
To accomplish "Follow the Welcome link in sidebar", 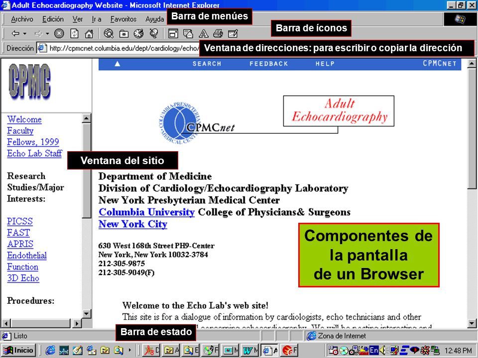I will coord(24,119).
